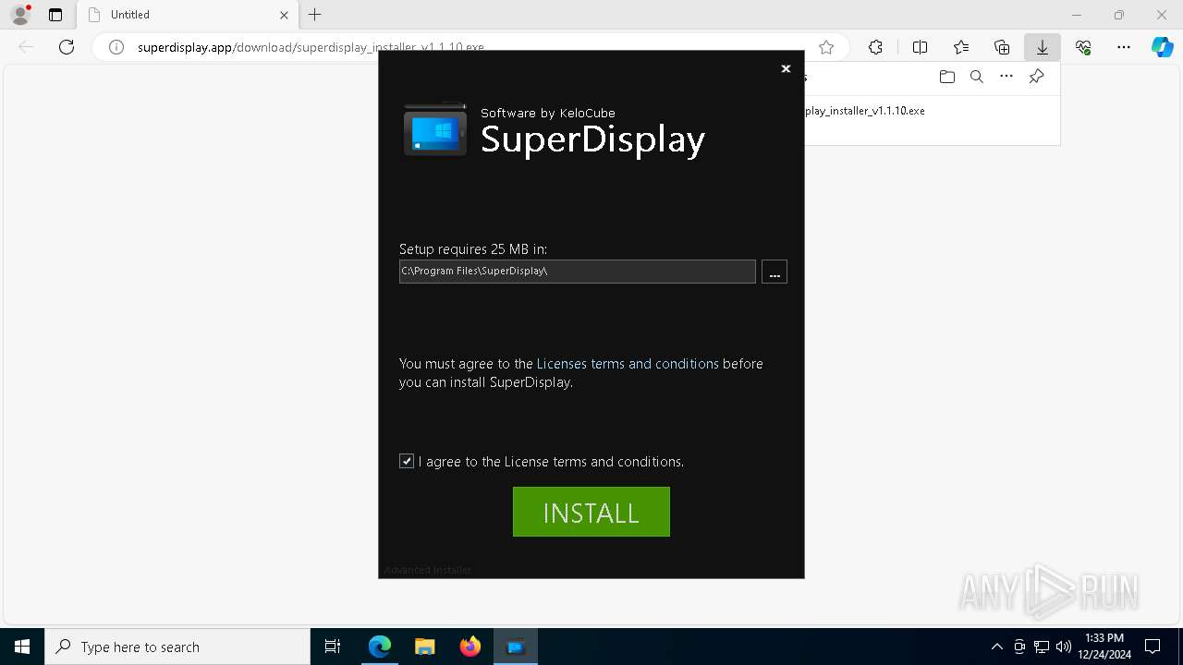Add this page to favorites star
1183x665 pixels.
click(x=826, y=47)
